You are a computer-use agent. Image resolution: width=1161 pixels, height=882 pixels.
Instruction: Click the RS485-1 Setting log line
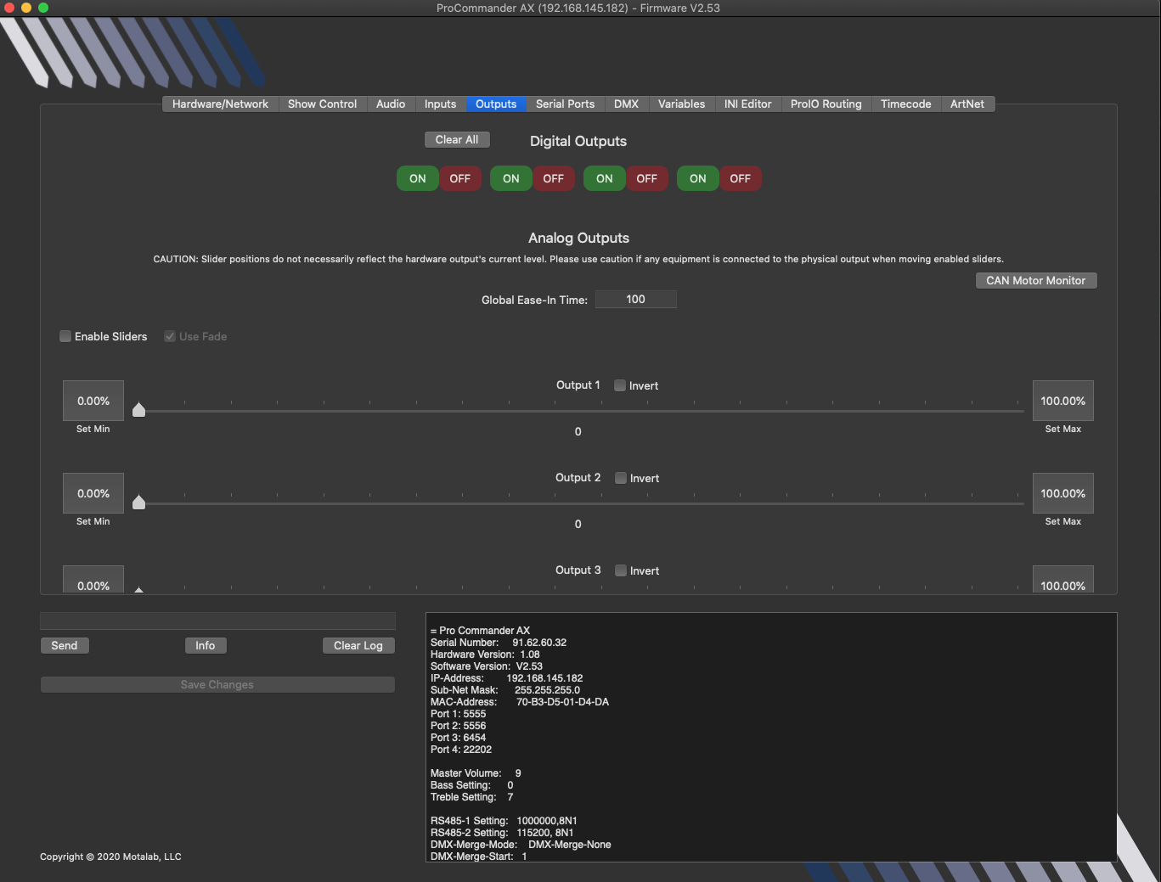coord(504,821)
